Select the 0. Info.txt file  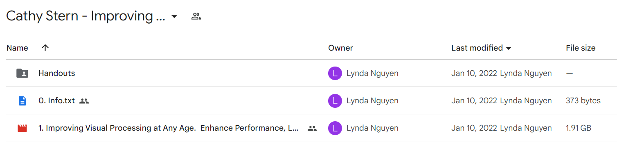tap(57, 101)
